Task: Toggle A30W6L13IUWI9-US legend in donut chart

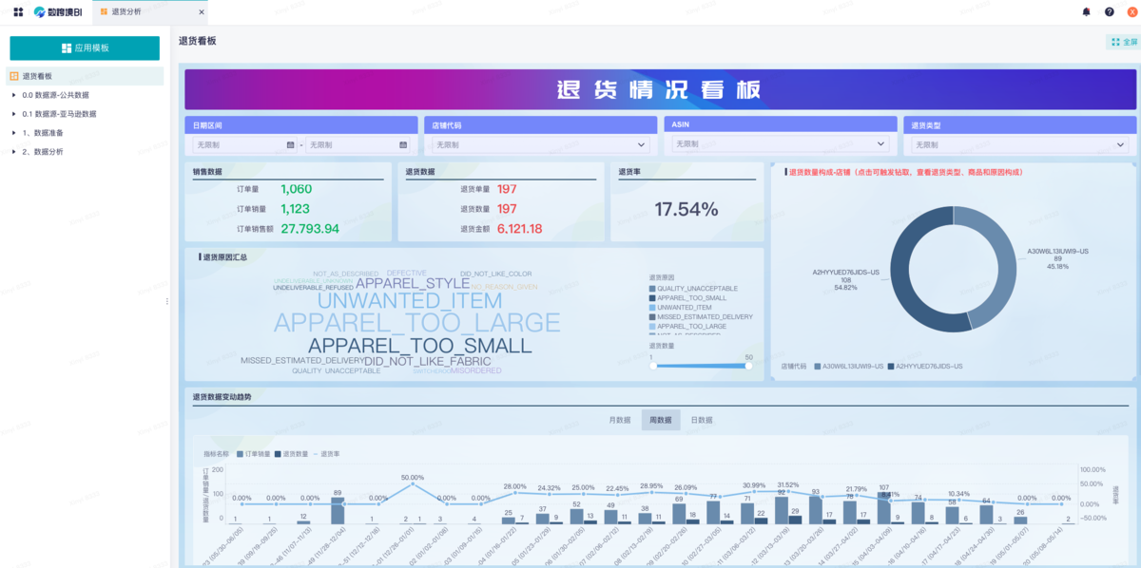Action: [x=849, y=366]
